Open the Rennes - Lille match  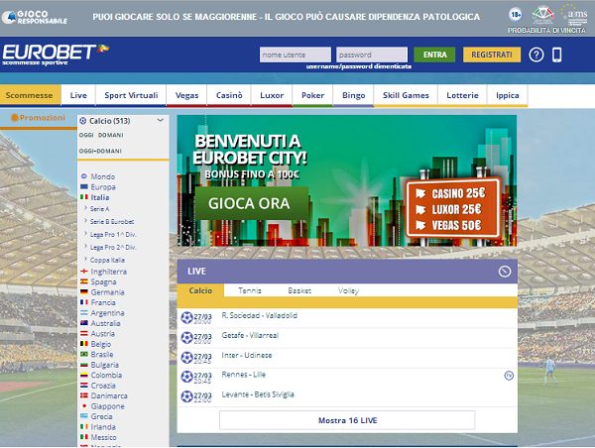tap(244, 375)
